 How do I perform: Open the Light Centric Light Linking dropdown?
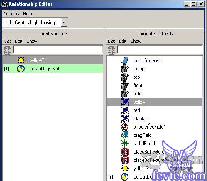(x=64, y=22)
